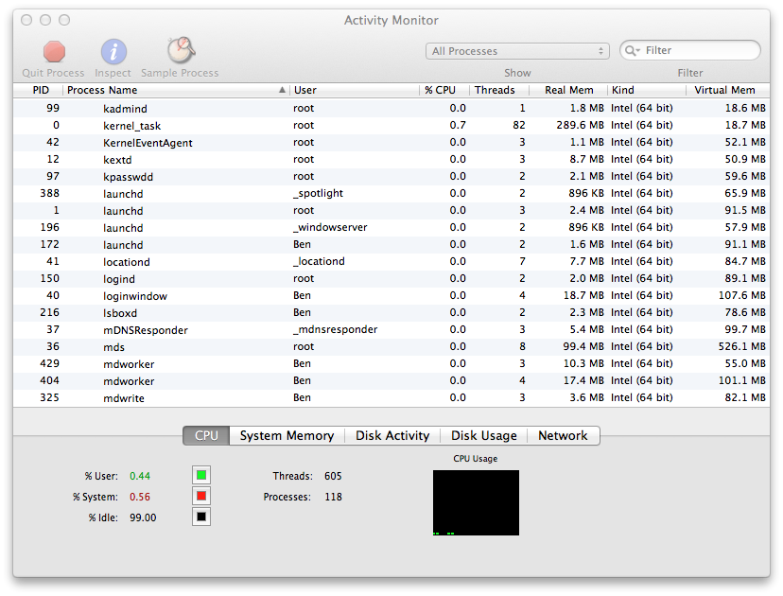Image resolution: width=783 pixels, height=596 pixels.
Task: Click the black % Idle color swatch
Action: [201, 517]
